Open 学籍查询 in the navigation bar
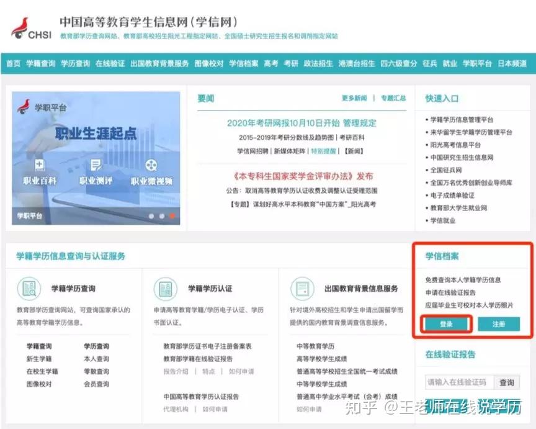 pyautogui.click(x=40, y=63)
